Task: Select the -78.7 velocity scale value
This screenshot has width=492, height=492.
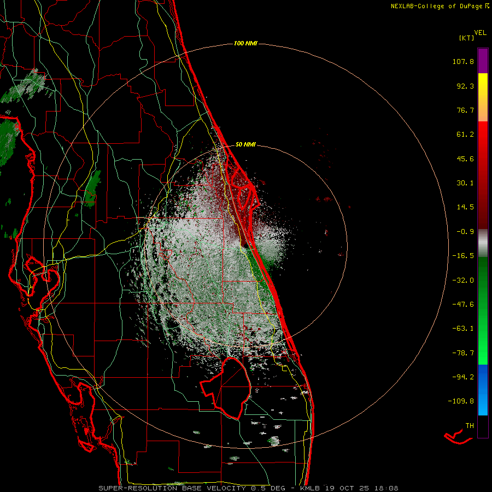Action: tap(463, 353)
